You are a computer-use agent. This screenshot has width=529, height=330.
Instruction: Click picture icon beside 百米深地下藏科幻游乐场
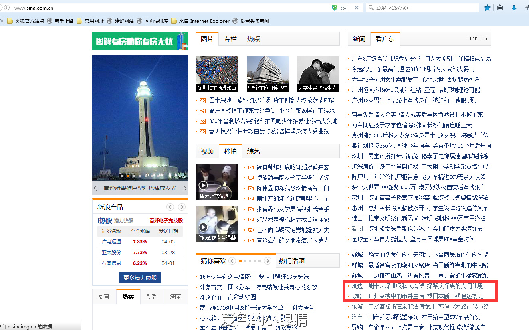pos(203,101)
